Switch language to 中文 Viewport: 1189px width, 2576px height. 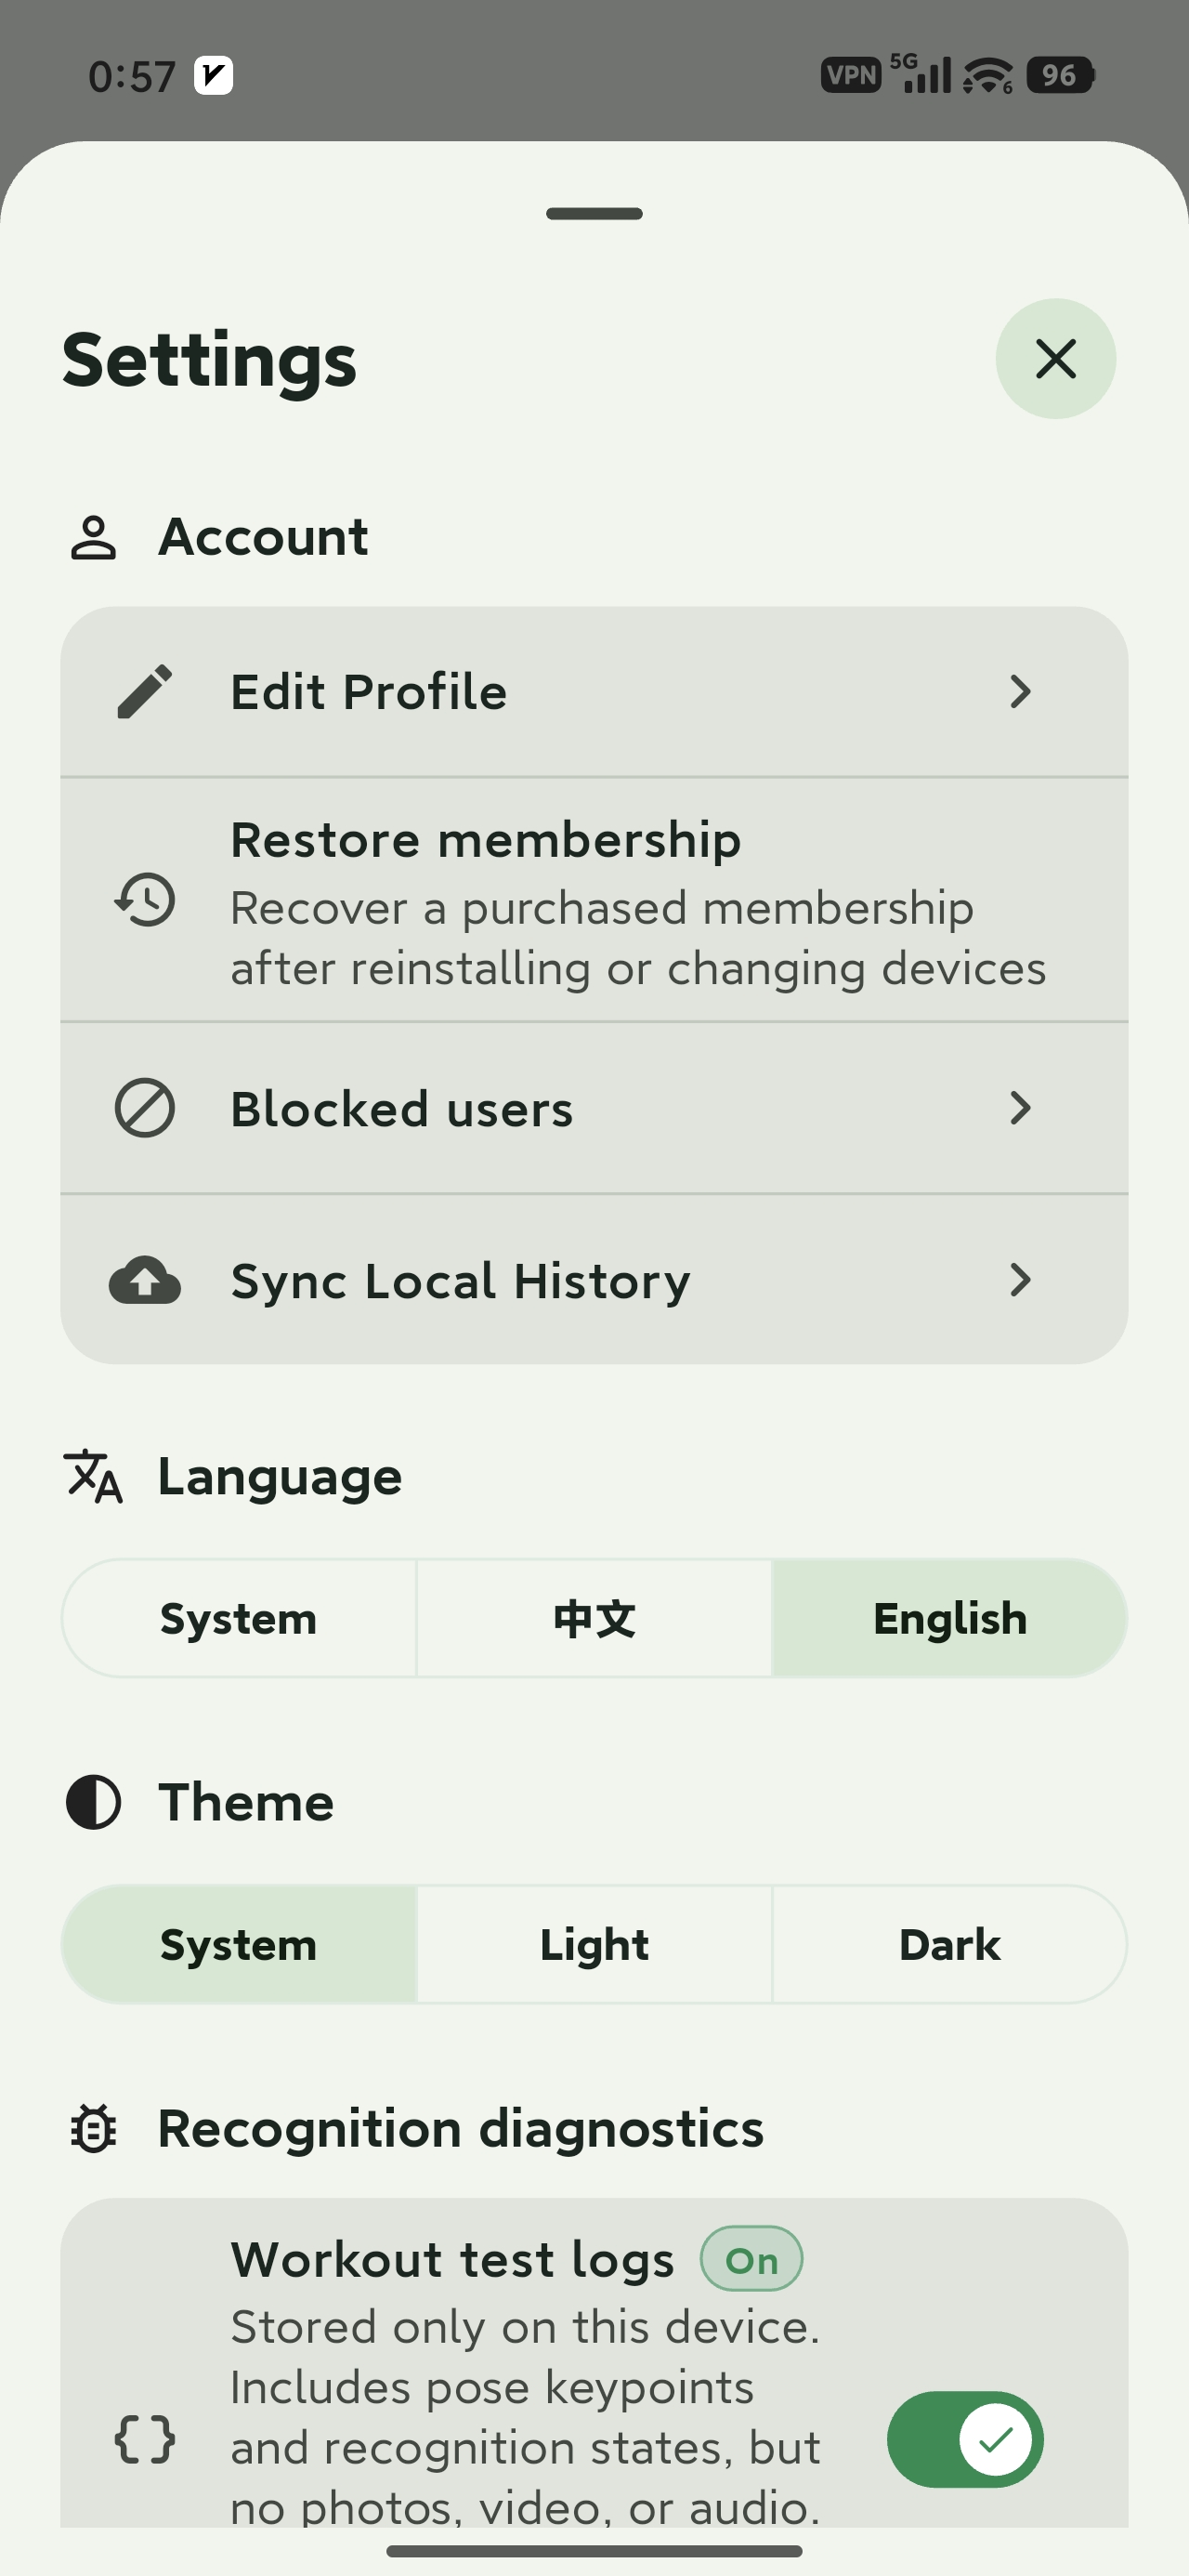594,1618
